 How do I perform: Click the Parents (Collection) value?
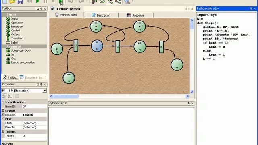[x=34, y=127]
